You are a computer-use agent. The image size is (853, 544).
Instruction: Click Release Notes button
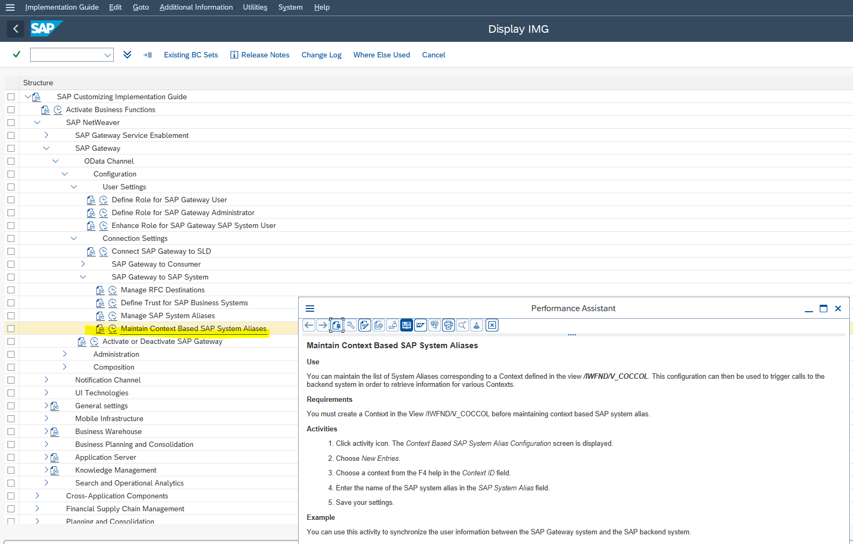point(260,55)
